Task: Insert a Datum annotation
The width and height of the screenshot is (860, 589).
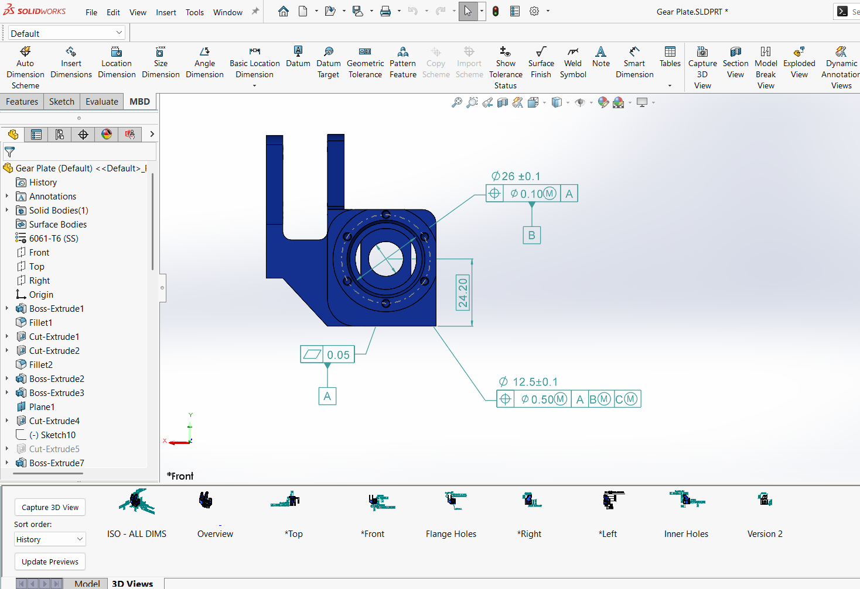Action: pos(298,58)
